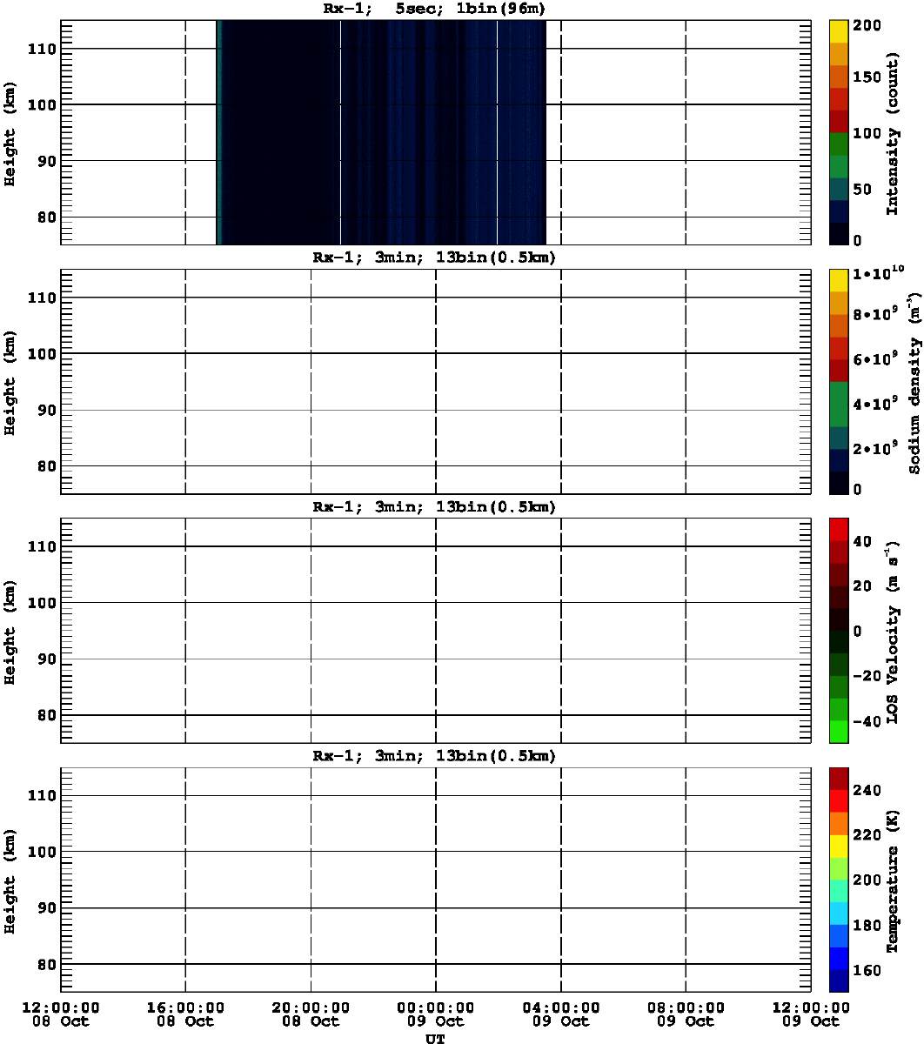
Task: Select the Sodium density colorbar
Action: (840, 381)
